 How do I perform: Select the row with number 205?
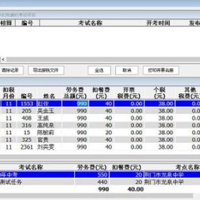pyautogui.click(x=100, y=111)
